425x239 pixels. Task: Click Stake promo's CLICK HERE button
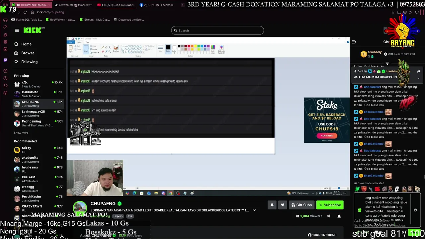click(327, 135)
